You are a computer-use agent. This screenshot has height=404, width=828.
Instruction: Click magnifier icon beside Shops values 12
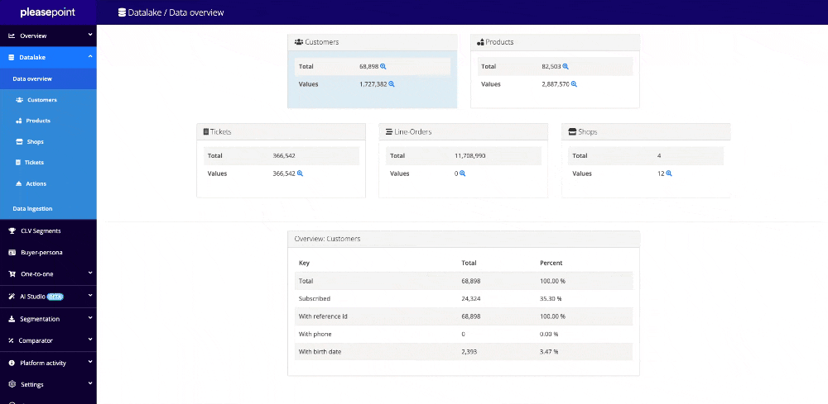[669, 173]
